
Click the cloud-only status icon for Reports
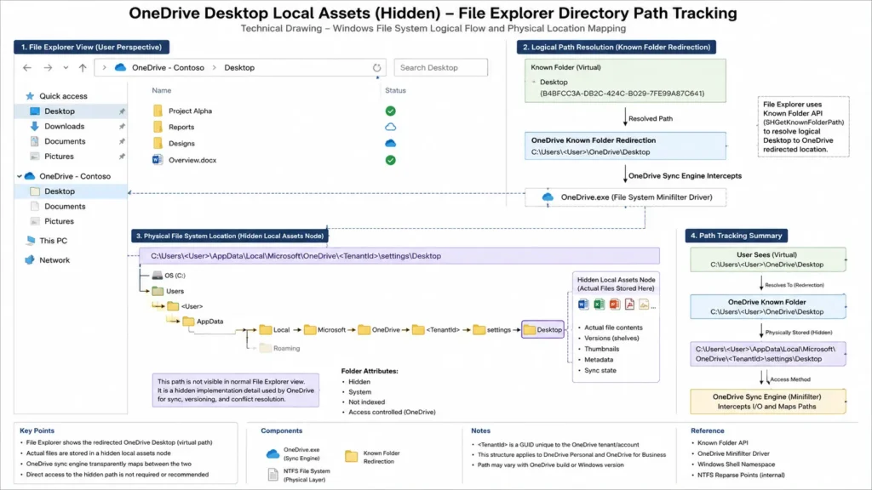(x=390, y=127)
